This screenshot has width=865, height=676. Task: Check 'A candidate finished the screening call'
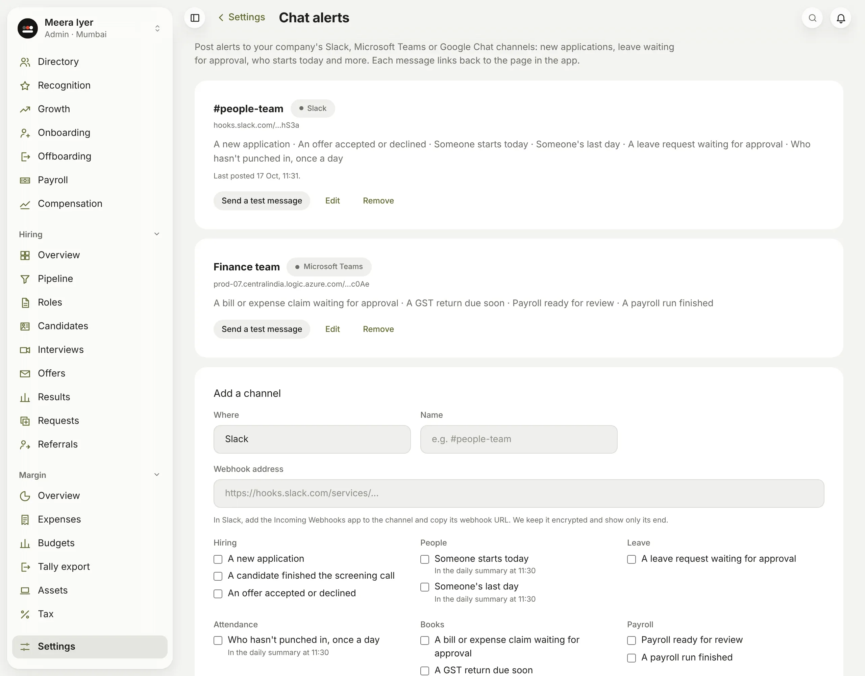click(x=218, y=576)
